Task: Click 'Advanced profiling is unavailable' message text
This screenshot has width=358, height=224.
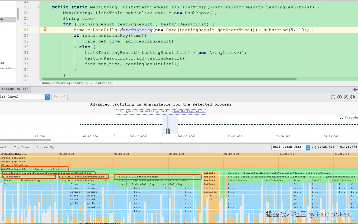Action: [161, 104]
